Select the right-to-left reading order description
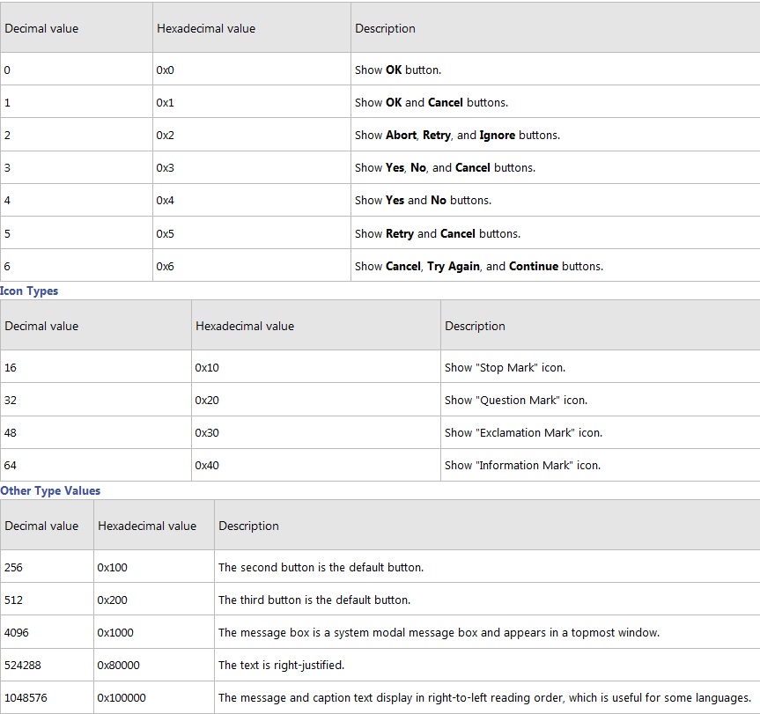Screen dimensions: 760x714 click(x=484, y=698)
